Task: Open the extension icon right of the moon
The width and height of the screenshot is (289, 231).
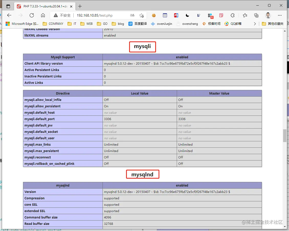Action: pyautogui.click(x=198, y=15)
